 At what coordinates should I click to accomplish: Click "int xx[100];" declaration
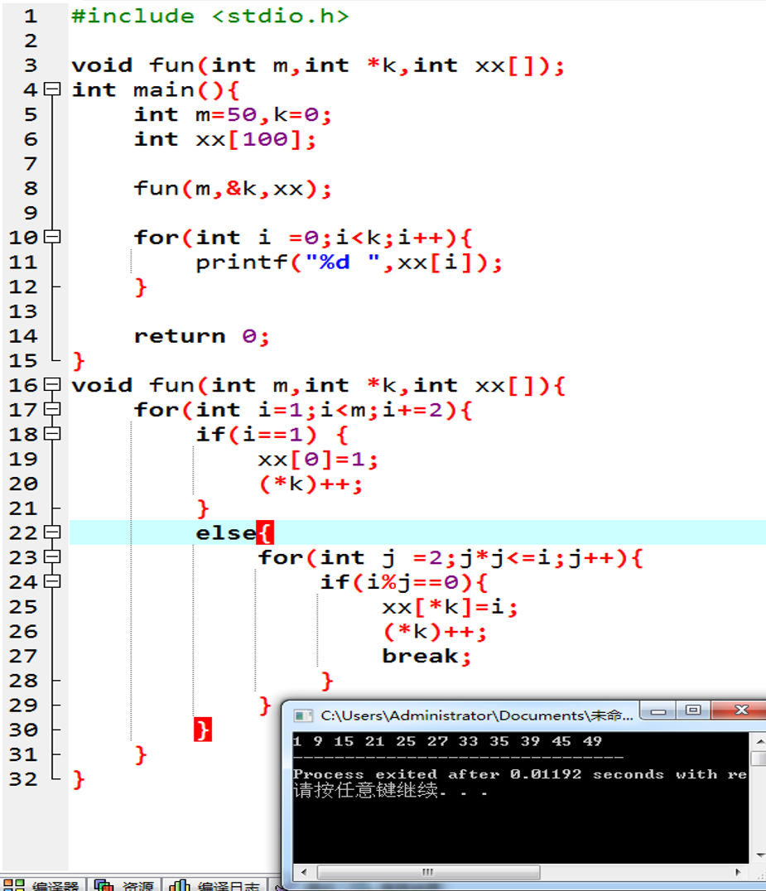[x=224, y=139]
